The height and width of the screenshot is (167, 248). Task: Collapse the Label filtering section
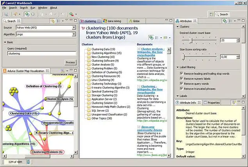tap(177, 67)
